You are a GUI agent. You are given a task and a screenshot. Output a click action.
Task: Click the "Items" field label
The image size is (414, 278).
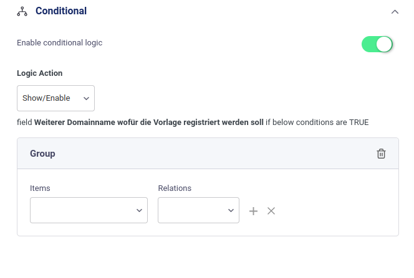tap(40, 188)
